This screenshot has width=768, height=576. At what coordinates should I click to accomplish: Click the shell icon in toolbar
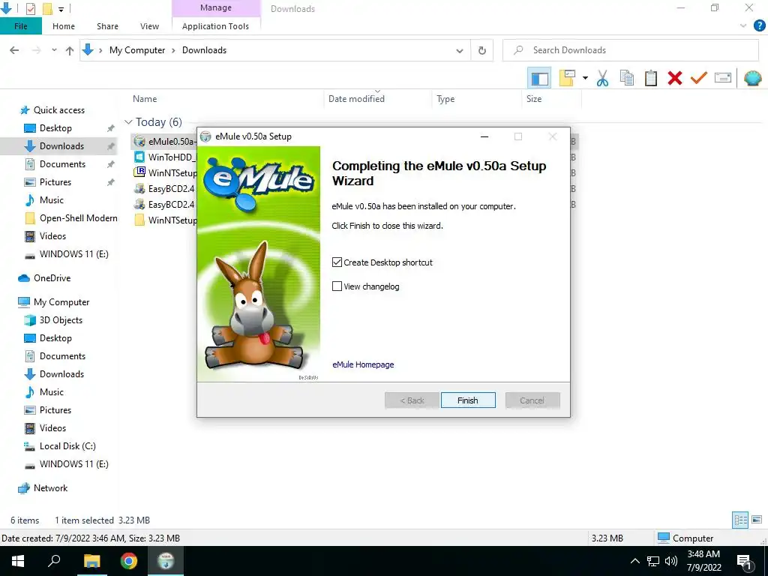(x=752, y=78)
